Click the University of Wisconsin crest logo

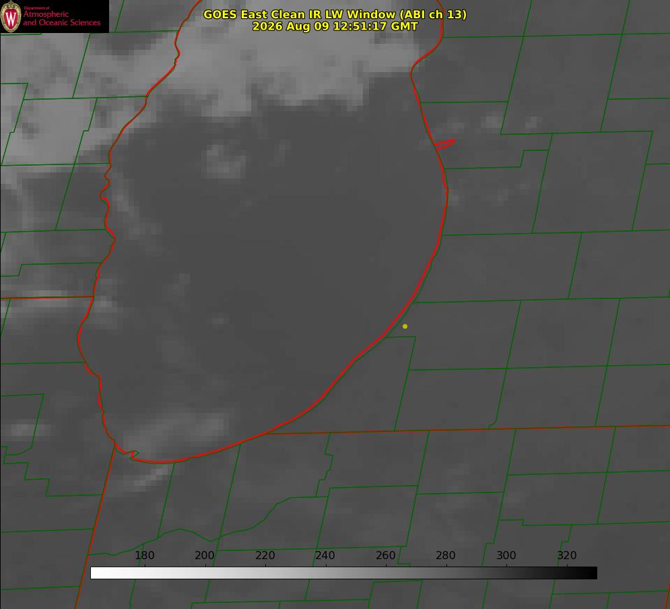tap(11, 16)
